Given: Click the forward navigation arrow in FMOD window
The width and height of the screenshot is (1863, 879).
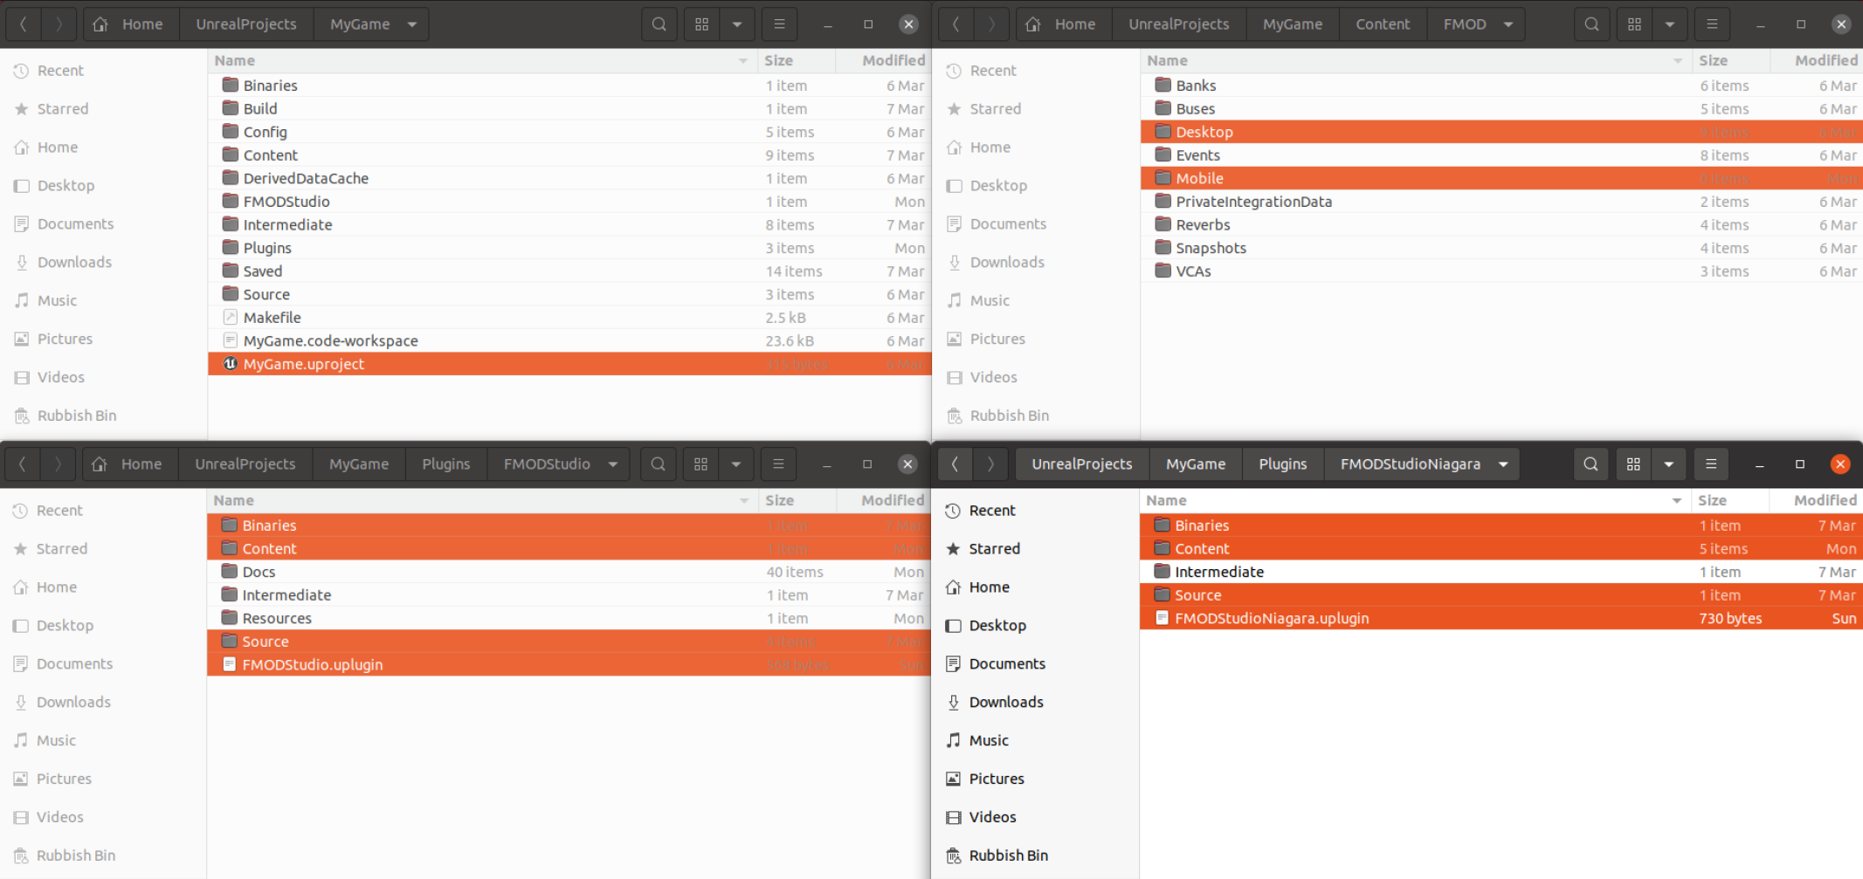Looking at the screenshot, I should tap(991, 24).
